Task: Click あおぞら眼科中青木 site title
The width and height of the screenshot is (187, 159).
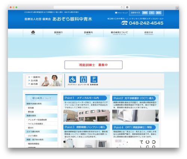Action: pyautogui.click(x=72, y=19)
